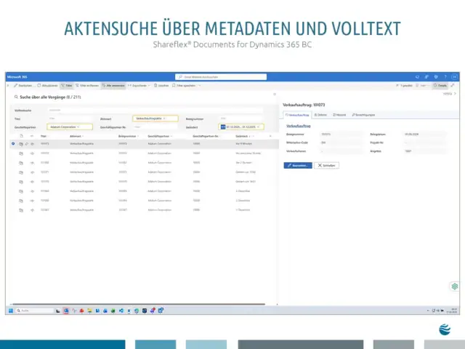Click the Verkaufsauftrag section heading link
Image resolution: width=465 pixels, height=349 pixels.
coord(299,126)
